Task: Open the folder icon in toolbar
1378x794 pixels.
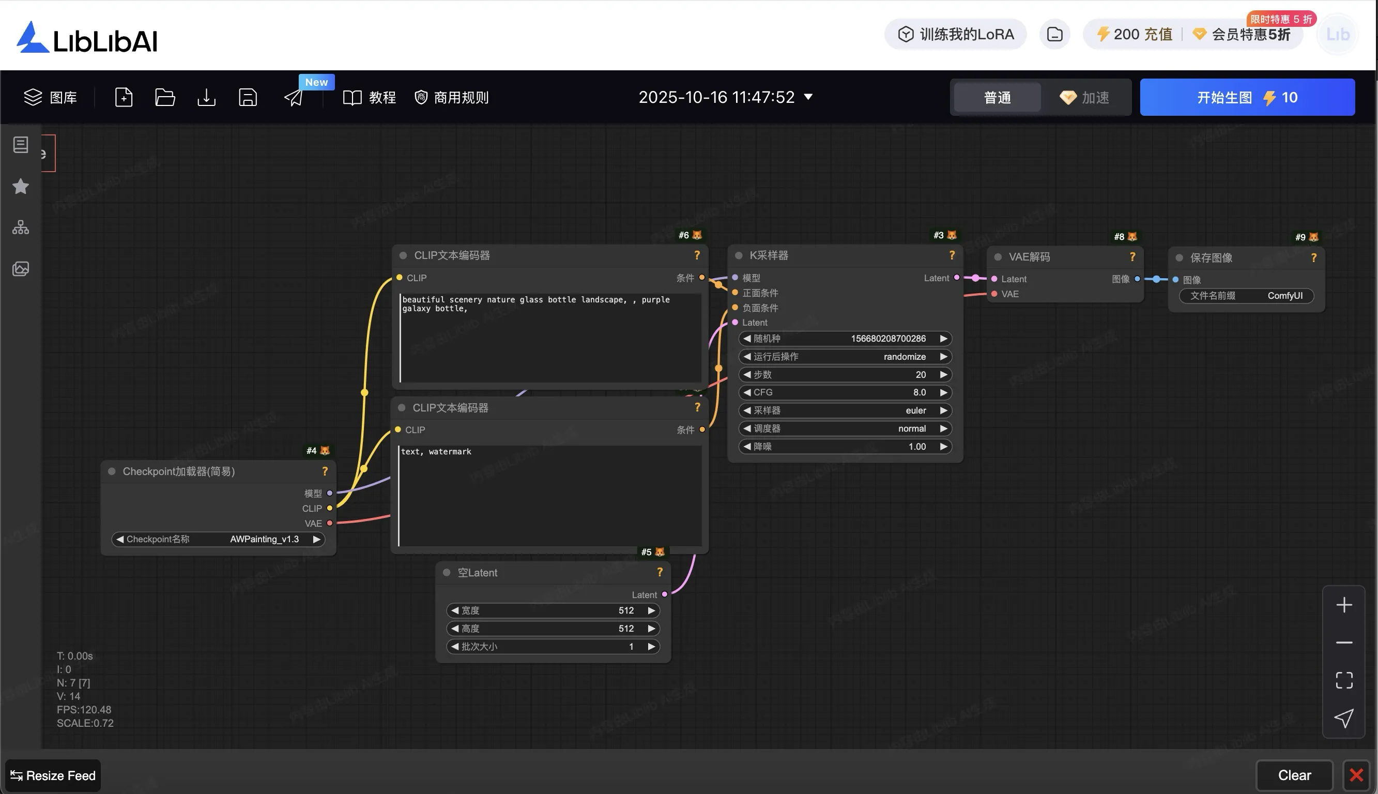Action: click(x=164, y=98)
